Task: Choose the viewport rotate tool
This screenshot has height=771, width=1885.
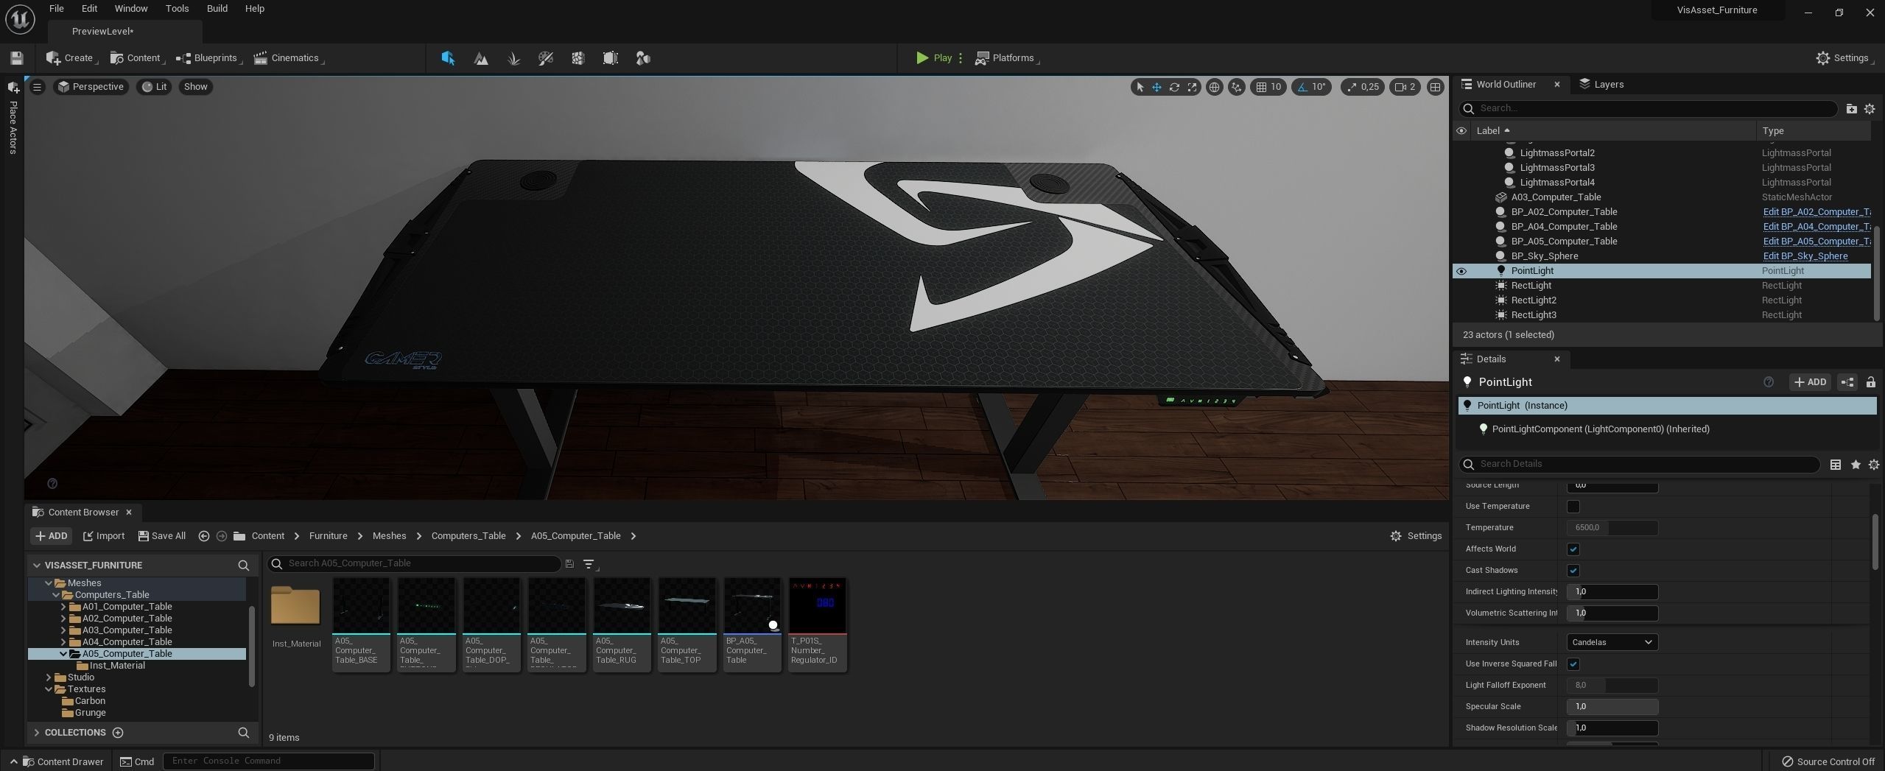Action: pos(1175,87)
